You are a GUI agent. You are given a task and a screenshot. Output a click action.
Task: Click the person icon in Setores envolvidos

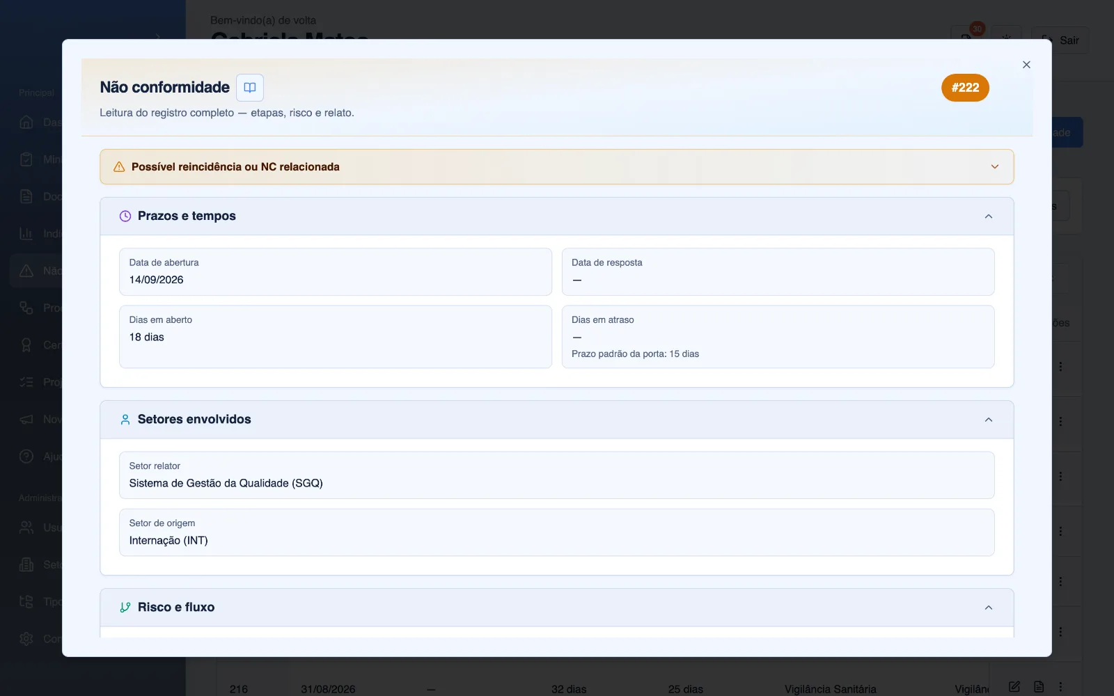125,420
